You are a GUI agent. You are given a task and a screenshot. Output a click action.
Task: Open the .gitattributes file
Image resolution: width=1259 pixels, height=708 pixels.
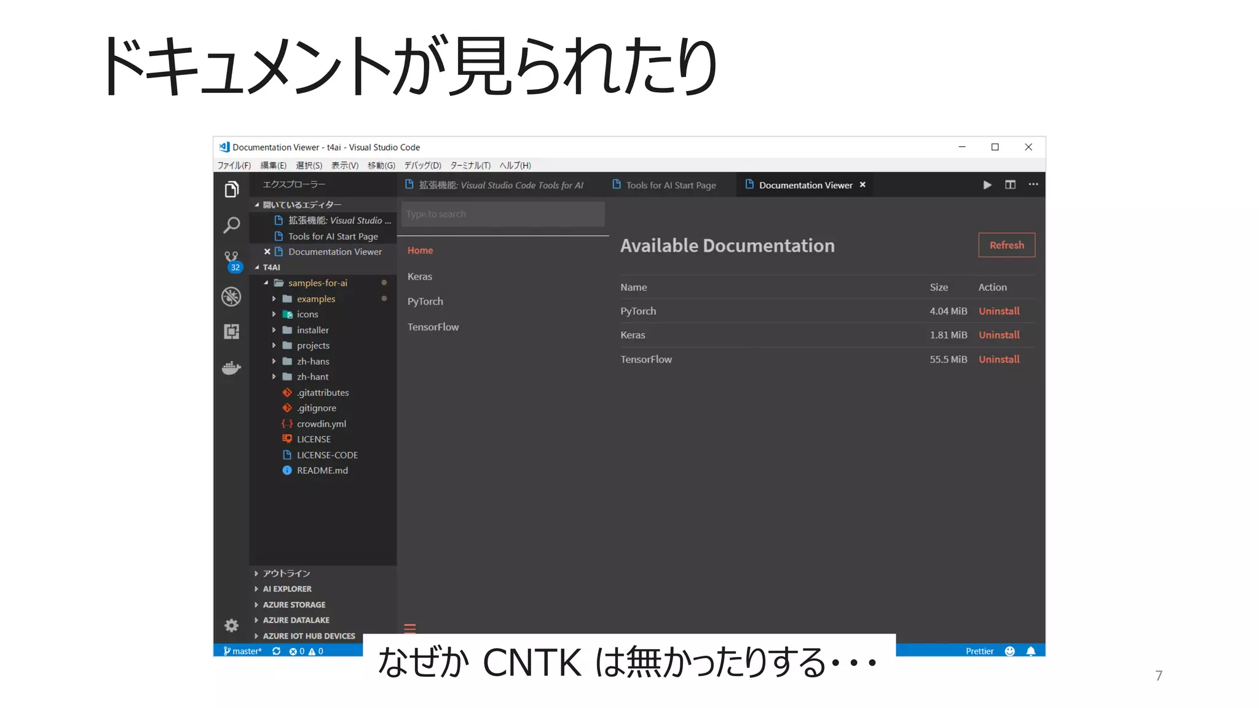[322, 393]
